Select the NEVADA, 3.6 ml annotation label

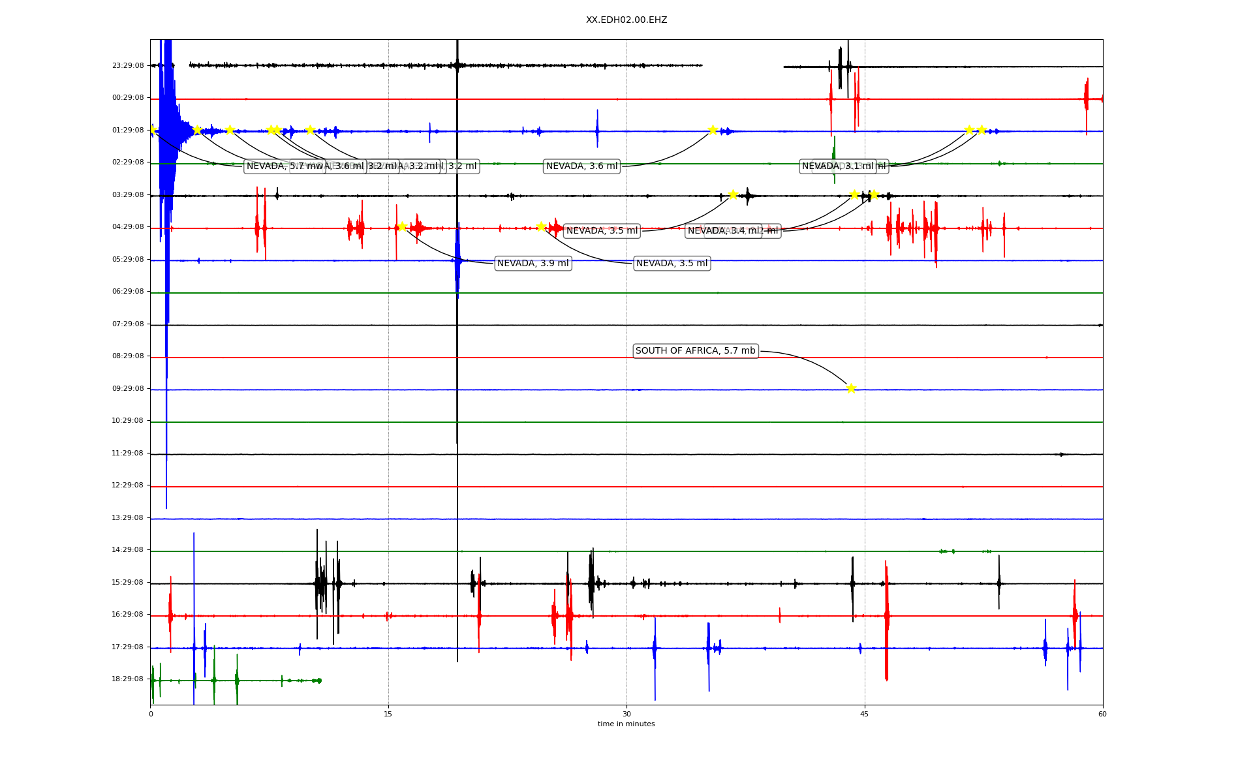coord(581,166)
